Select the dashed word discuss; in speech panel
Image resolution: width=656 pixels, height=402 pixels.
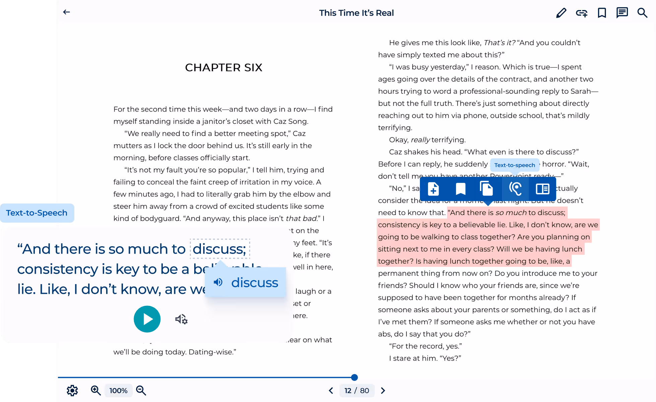pyautogui.click(x=220, y=249)
